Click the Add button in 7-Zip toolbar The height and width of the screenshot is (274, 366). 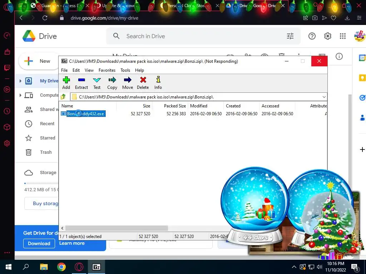pos(66,83)
